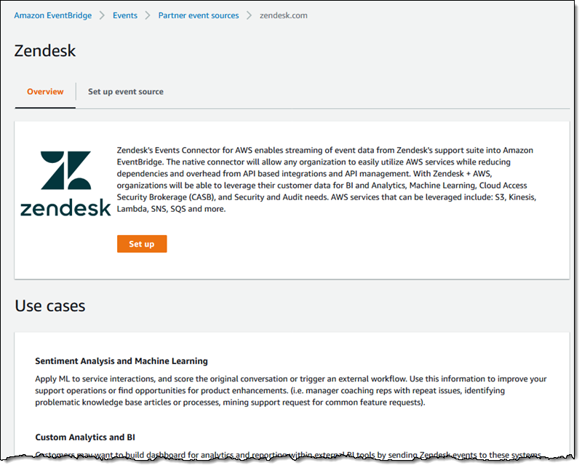Click the chevron after Amazon EventBridge breadcrumb

(102, 15)
